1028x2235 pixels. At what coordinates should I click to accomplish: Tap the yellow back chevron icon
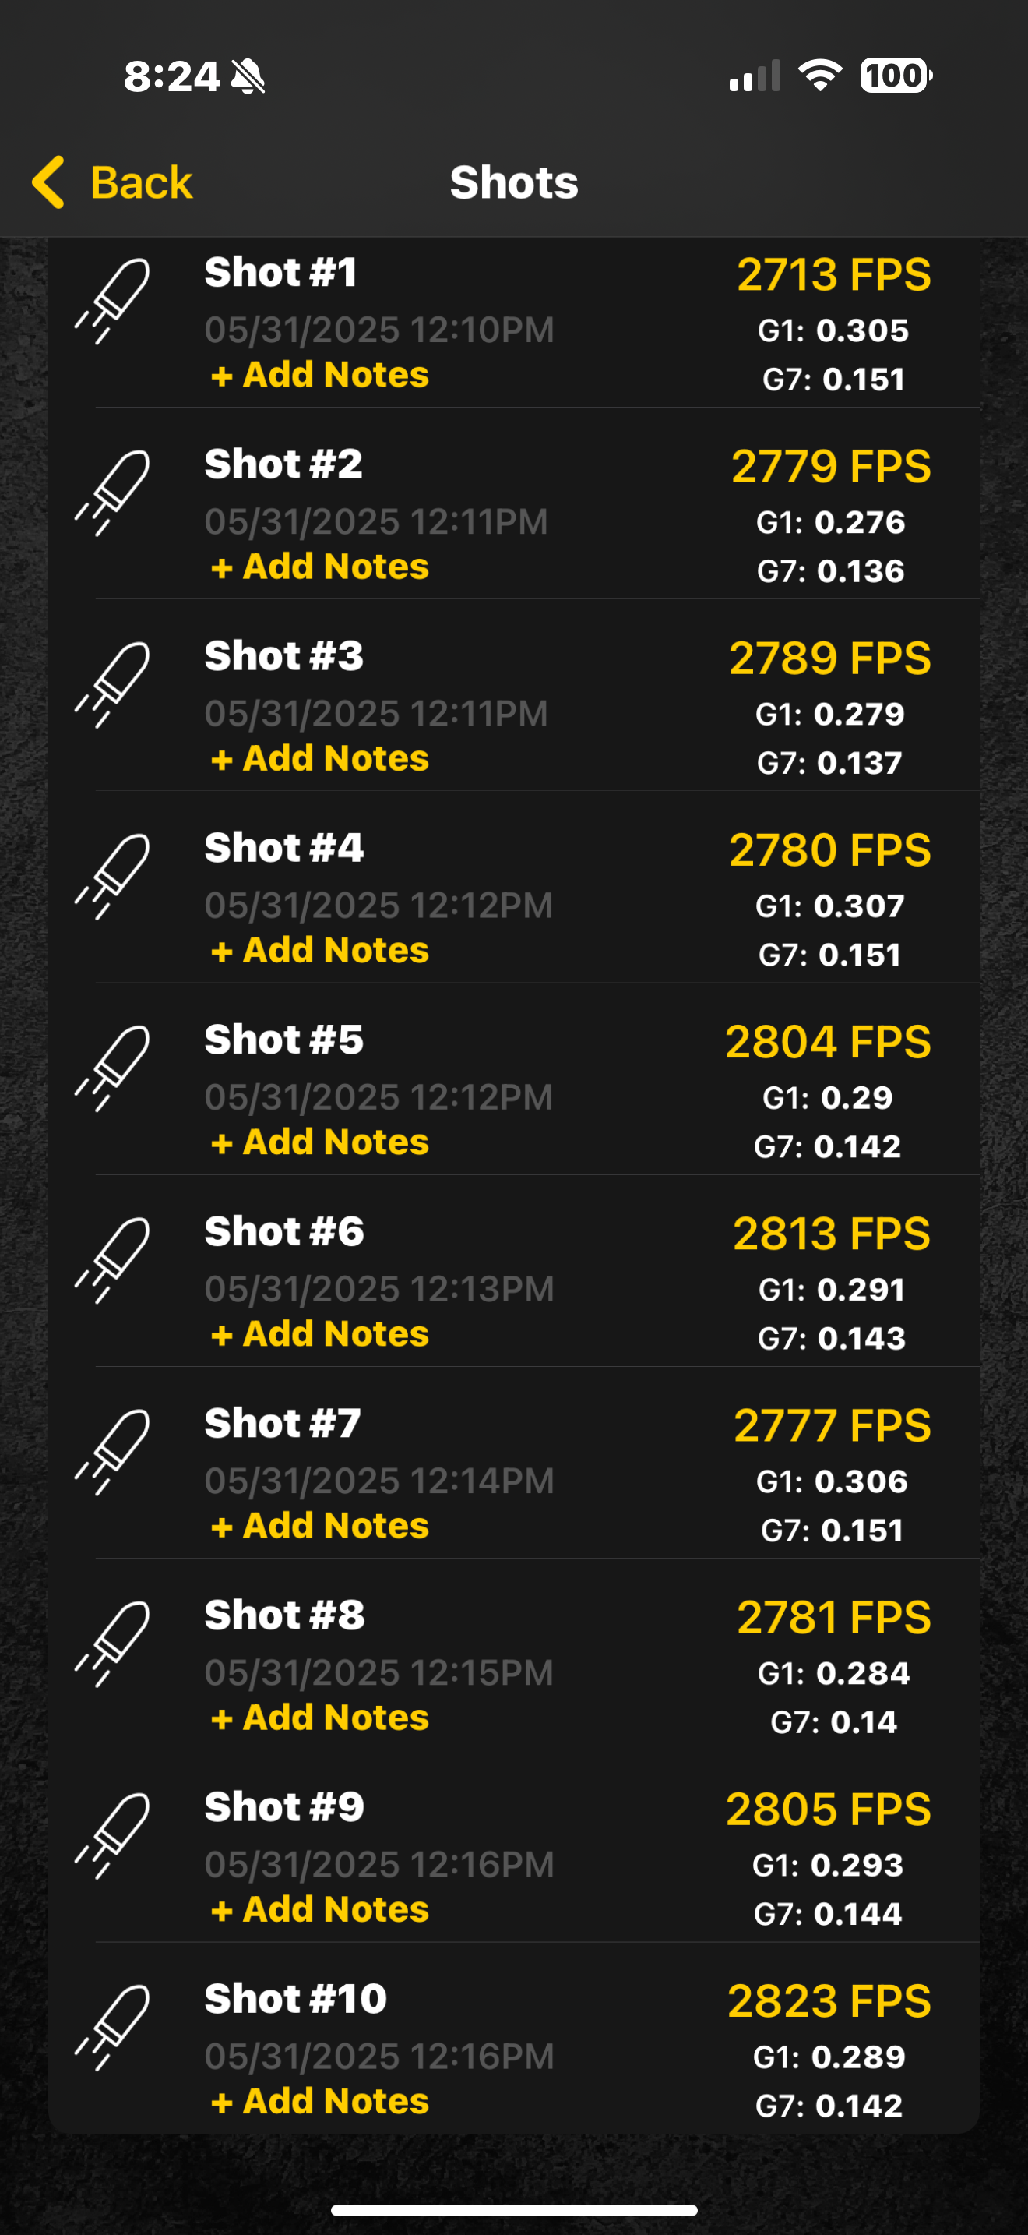coord(48,182)
